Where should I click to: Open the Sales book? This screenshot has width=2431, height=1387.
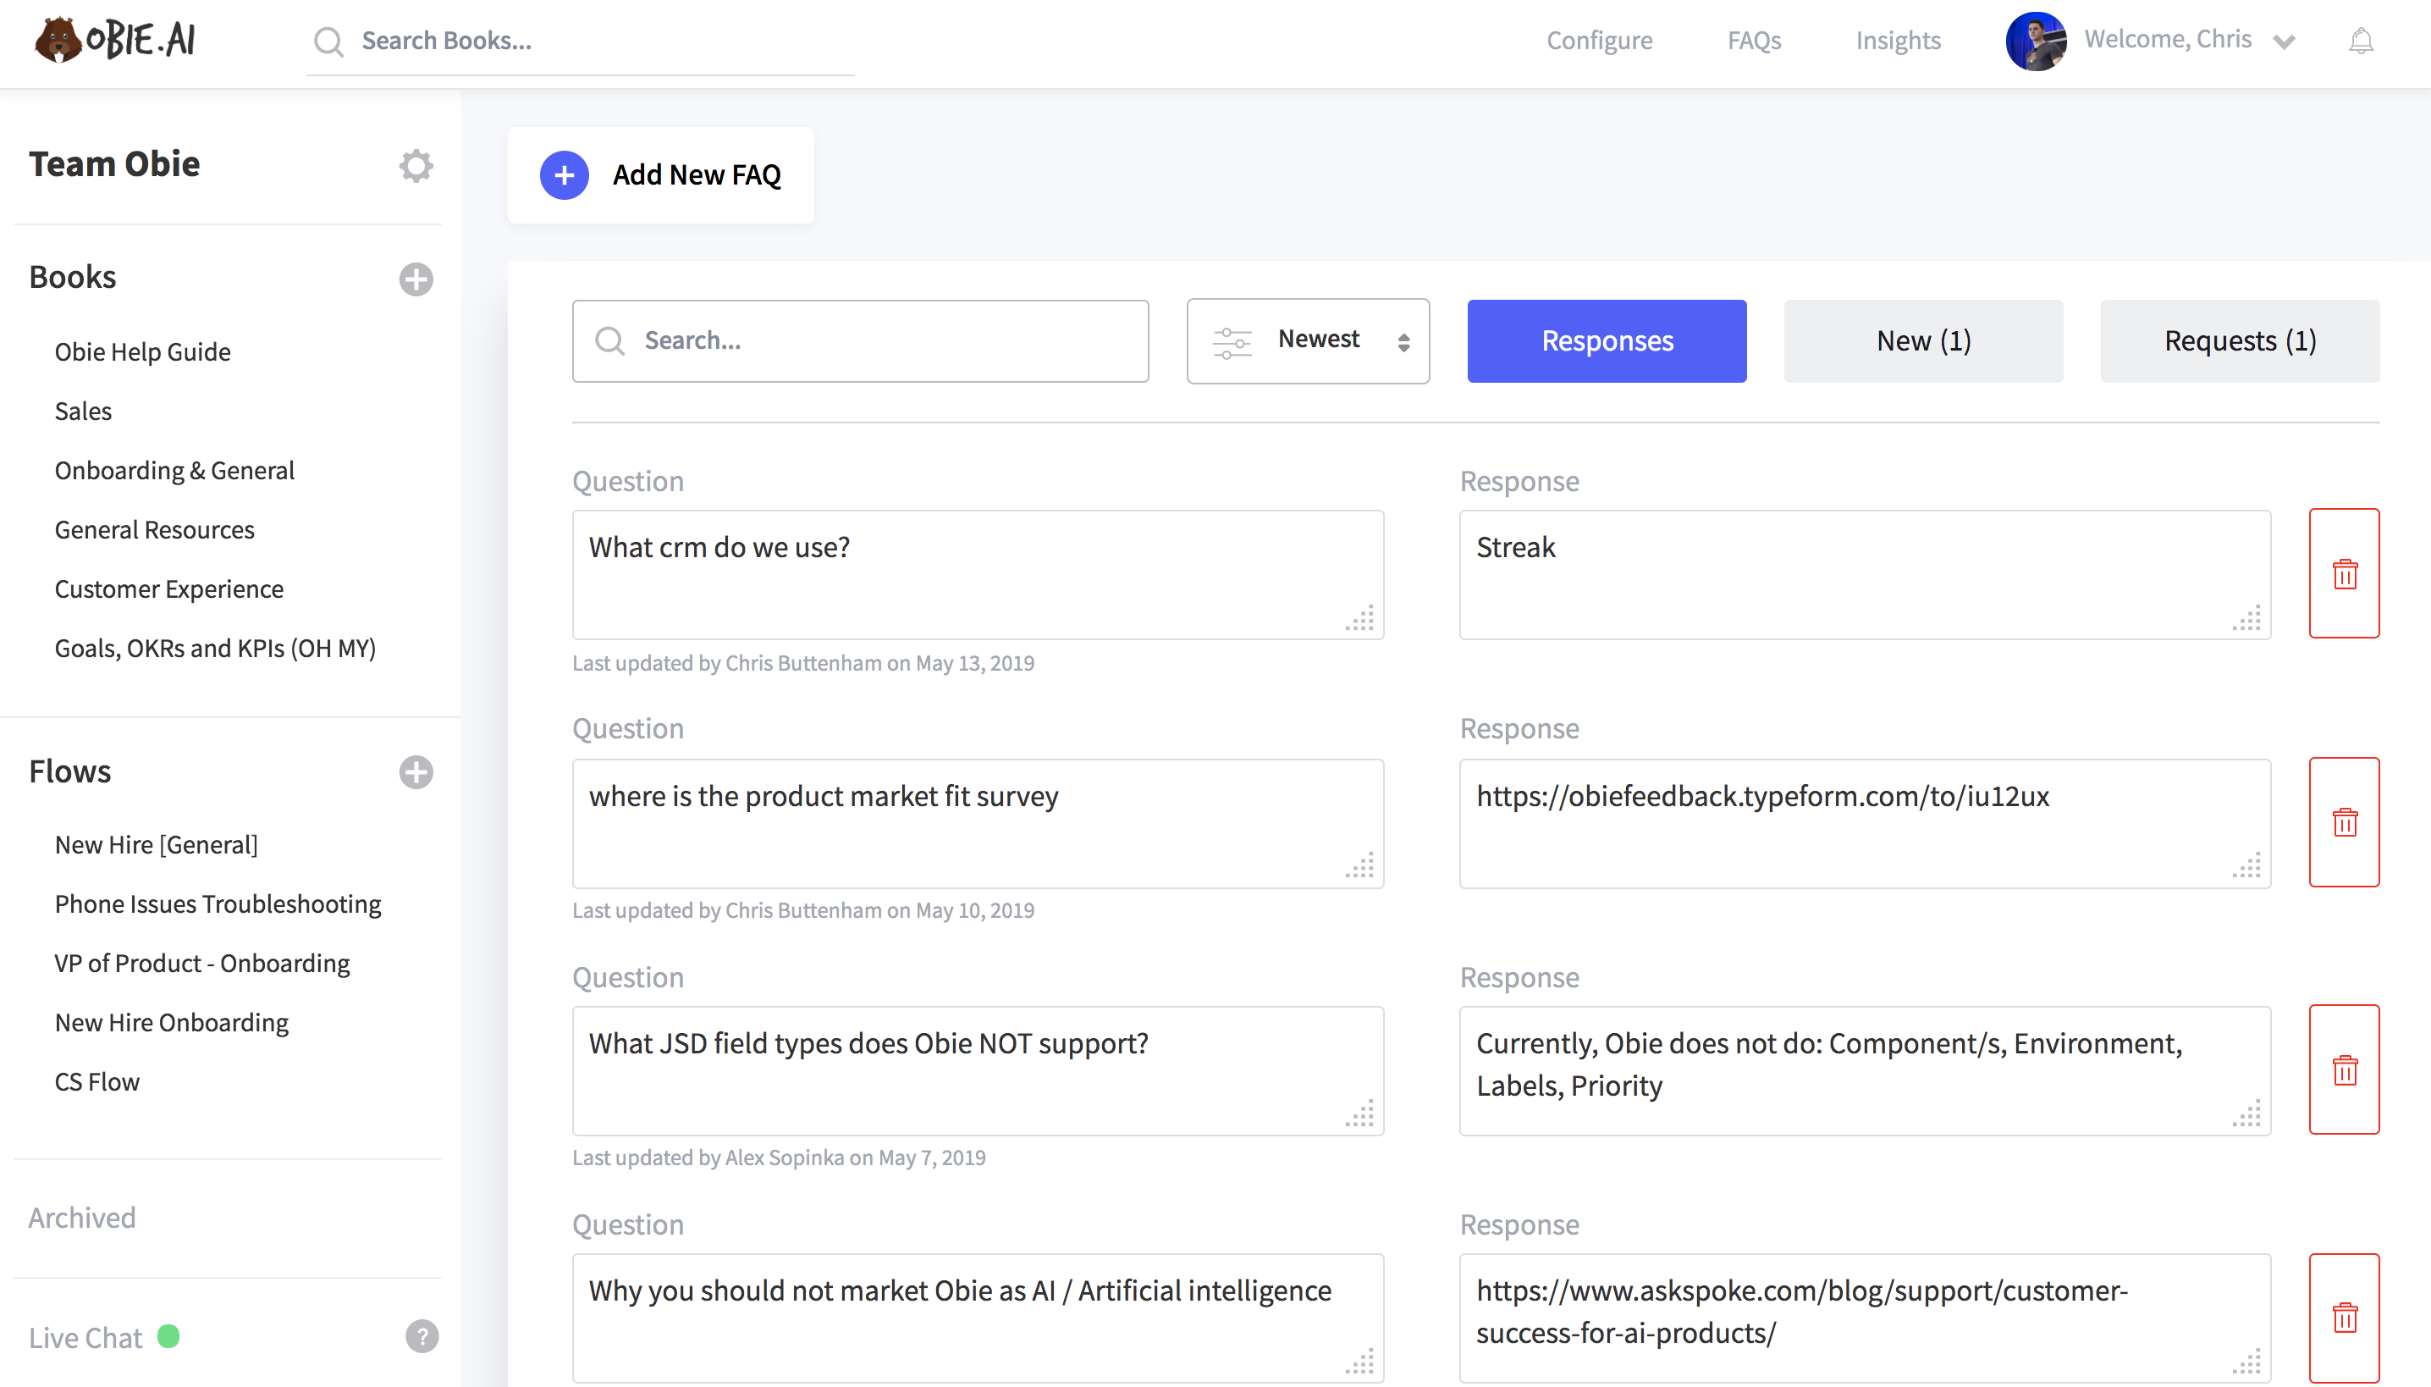[x=83, y=411]
